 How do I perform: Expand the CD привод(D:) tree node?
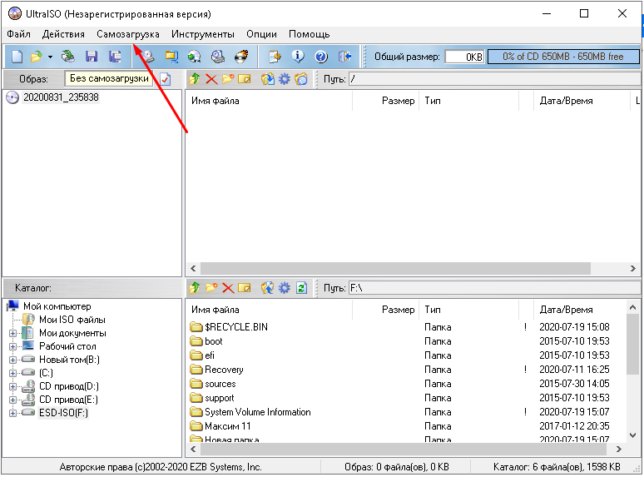click(x=12, y=386)
